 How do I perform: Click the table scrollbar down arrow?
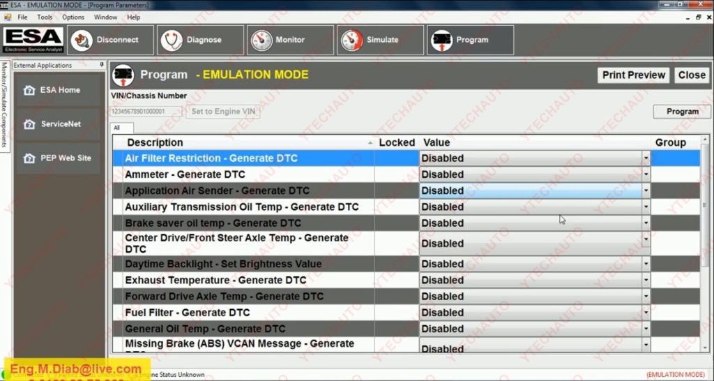706,348
